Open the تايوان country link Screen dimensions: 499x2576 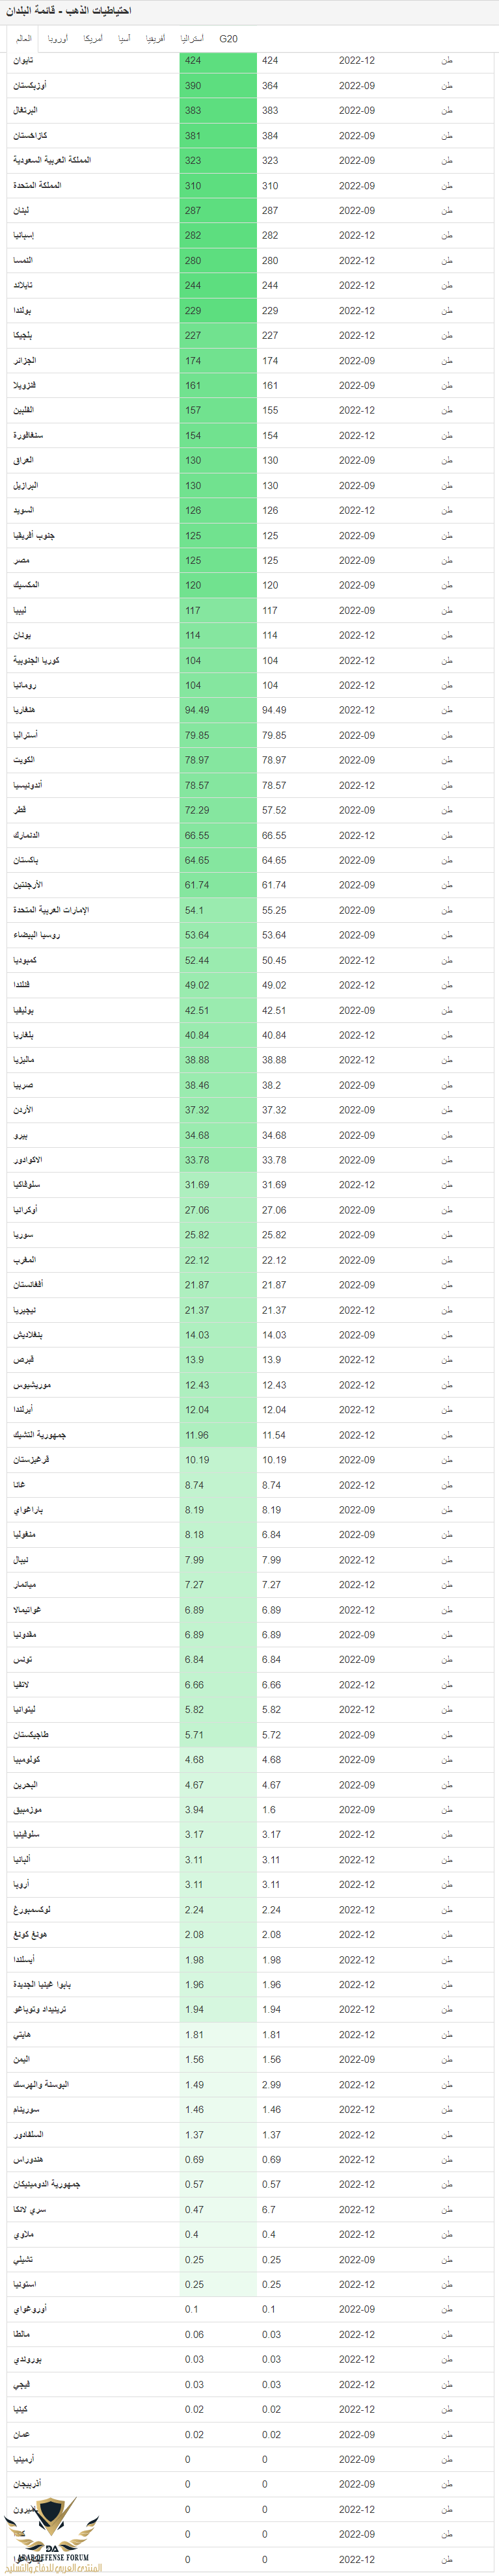[23, 61]
